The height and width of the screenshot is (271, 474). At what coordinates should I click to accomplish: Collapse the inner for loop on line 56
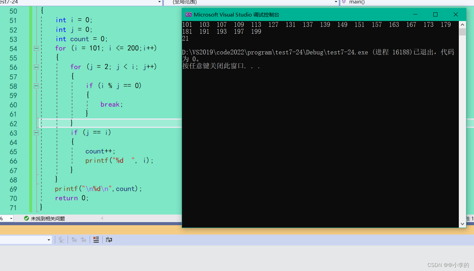click(36, 67)
